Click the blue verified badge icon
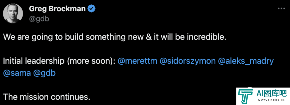The height and width of the screenshot is (105, 290). tap(91, 9)
